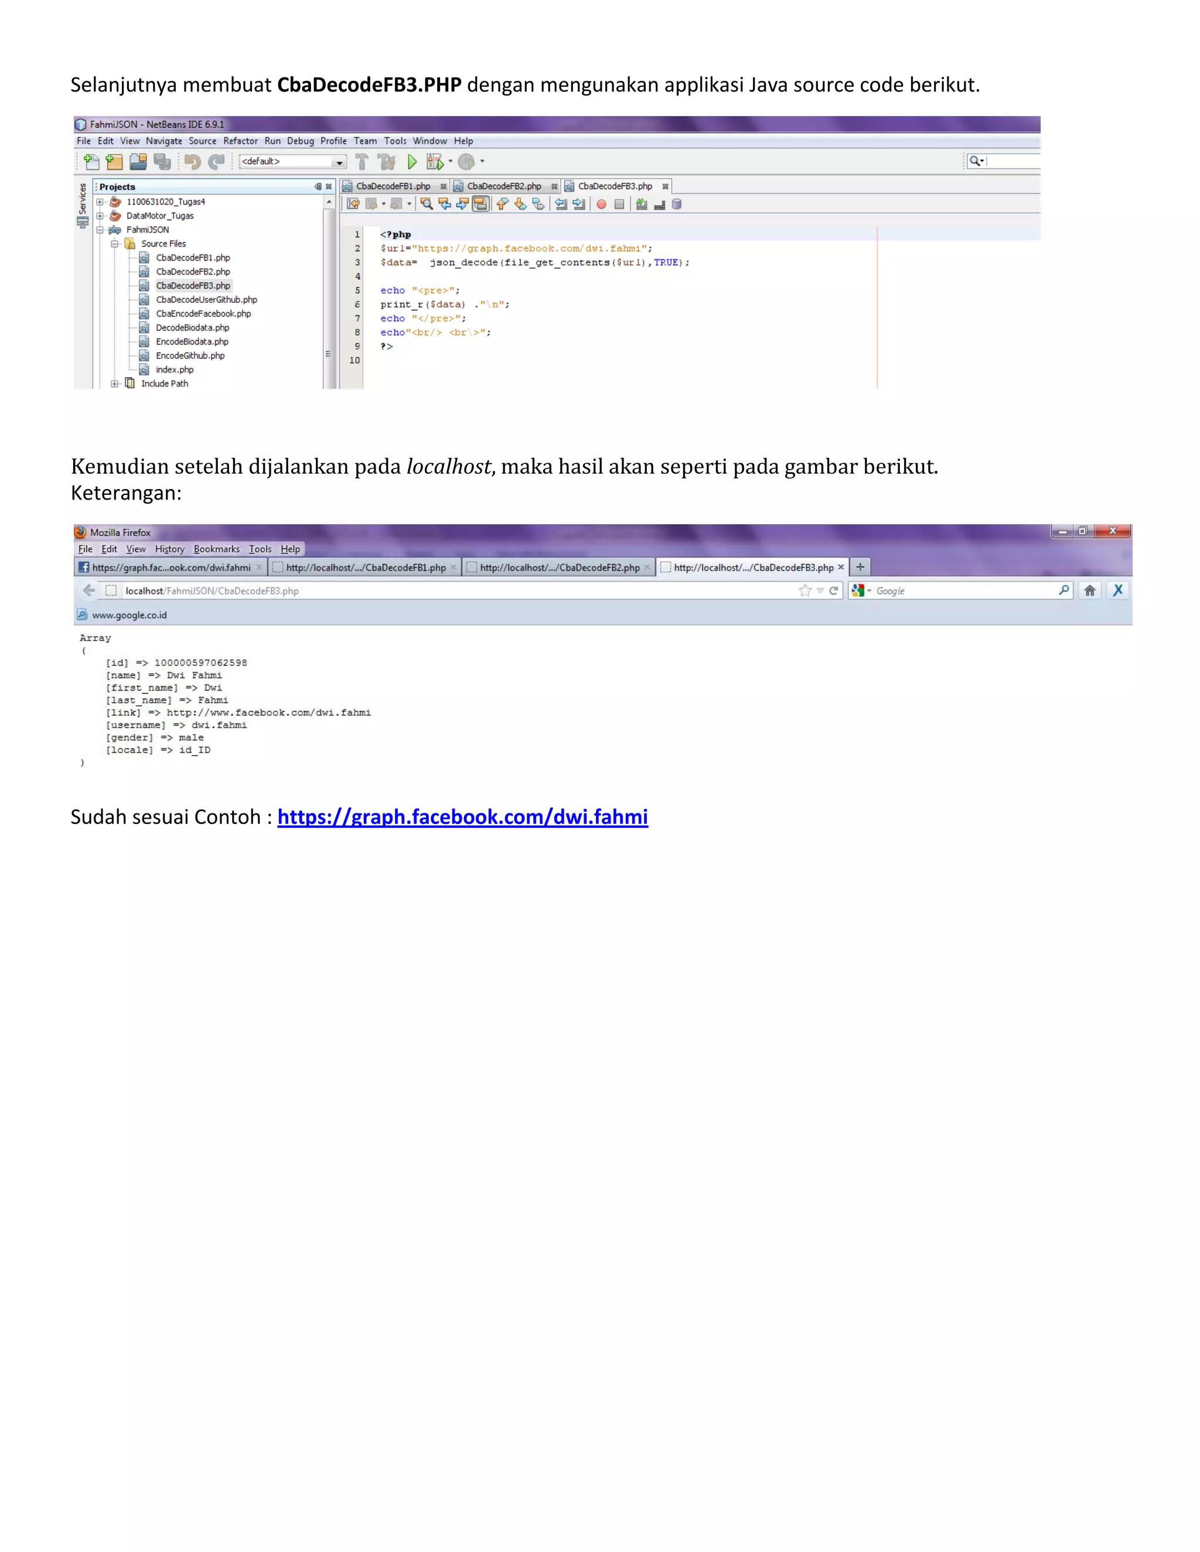Expand the 1100631020_Tugas4 project node
The width and height of the screenshot is (1200, 1552).
pyautogui.click(x=100, y=202)
